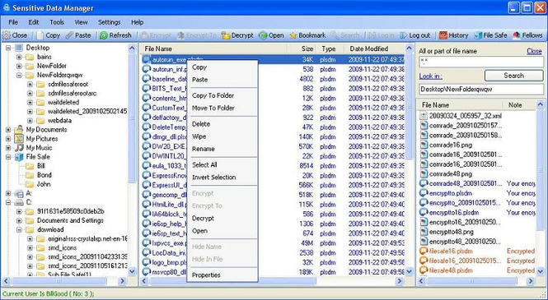This screenshot has width=548, height=300.
Task: Collapse the download folder node
Action: (19, 229)
